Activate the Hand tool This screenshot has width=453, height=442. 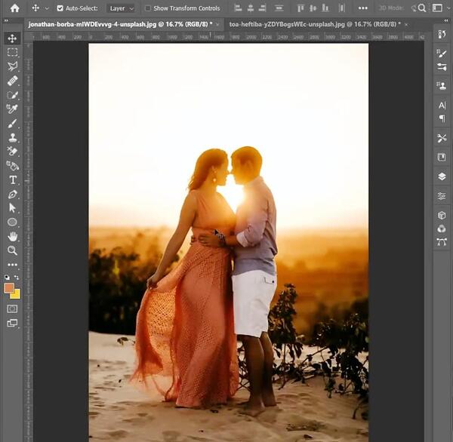tap(12, 236)
